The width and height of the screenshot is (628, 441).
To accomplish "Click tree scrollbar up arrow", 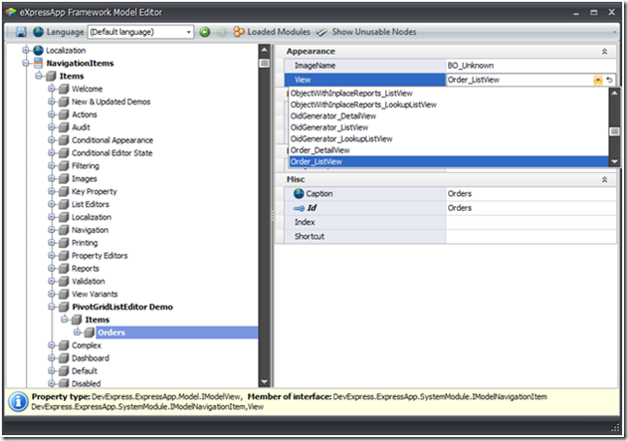I will pos(264,50).
